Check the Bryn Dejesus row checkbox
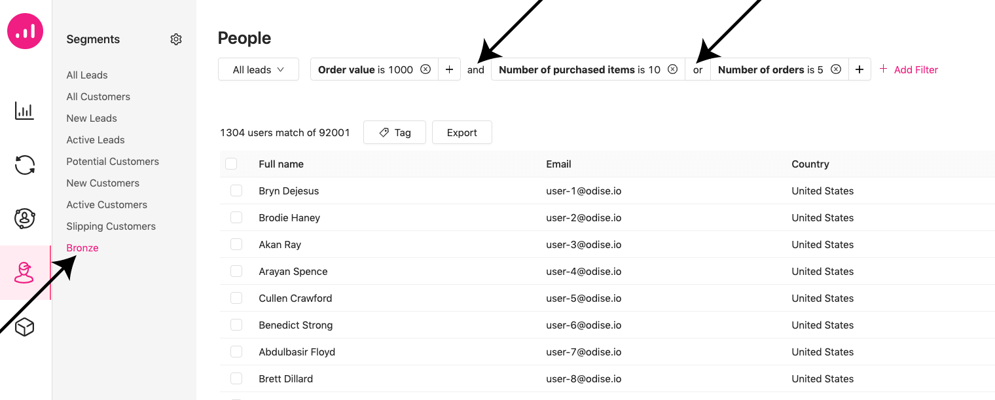 point(236,191)
